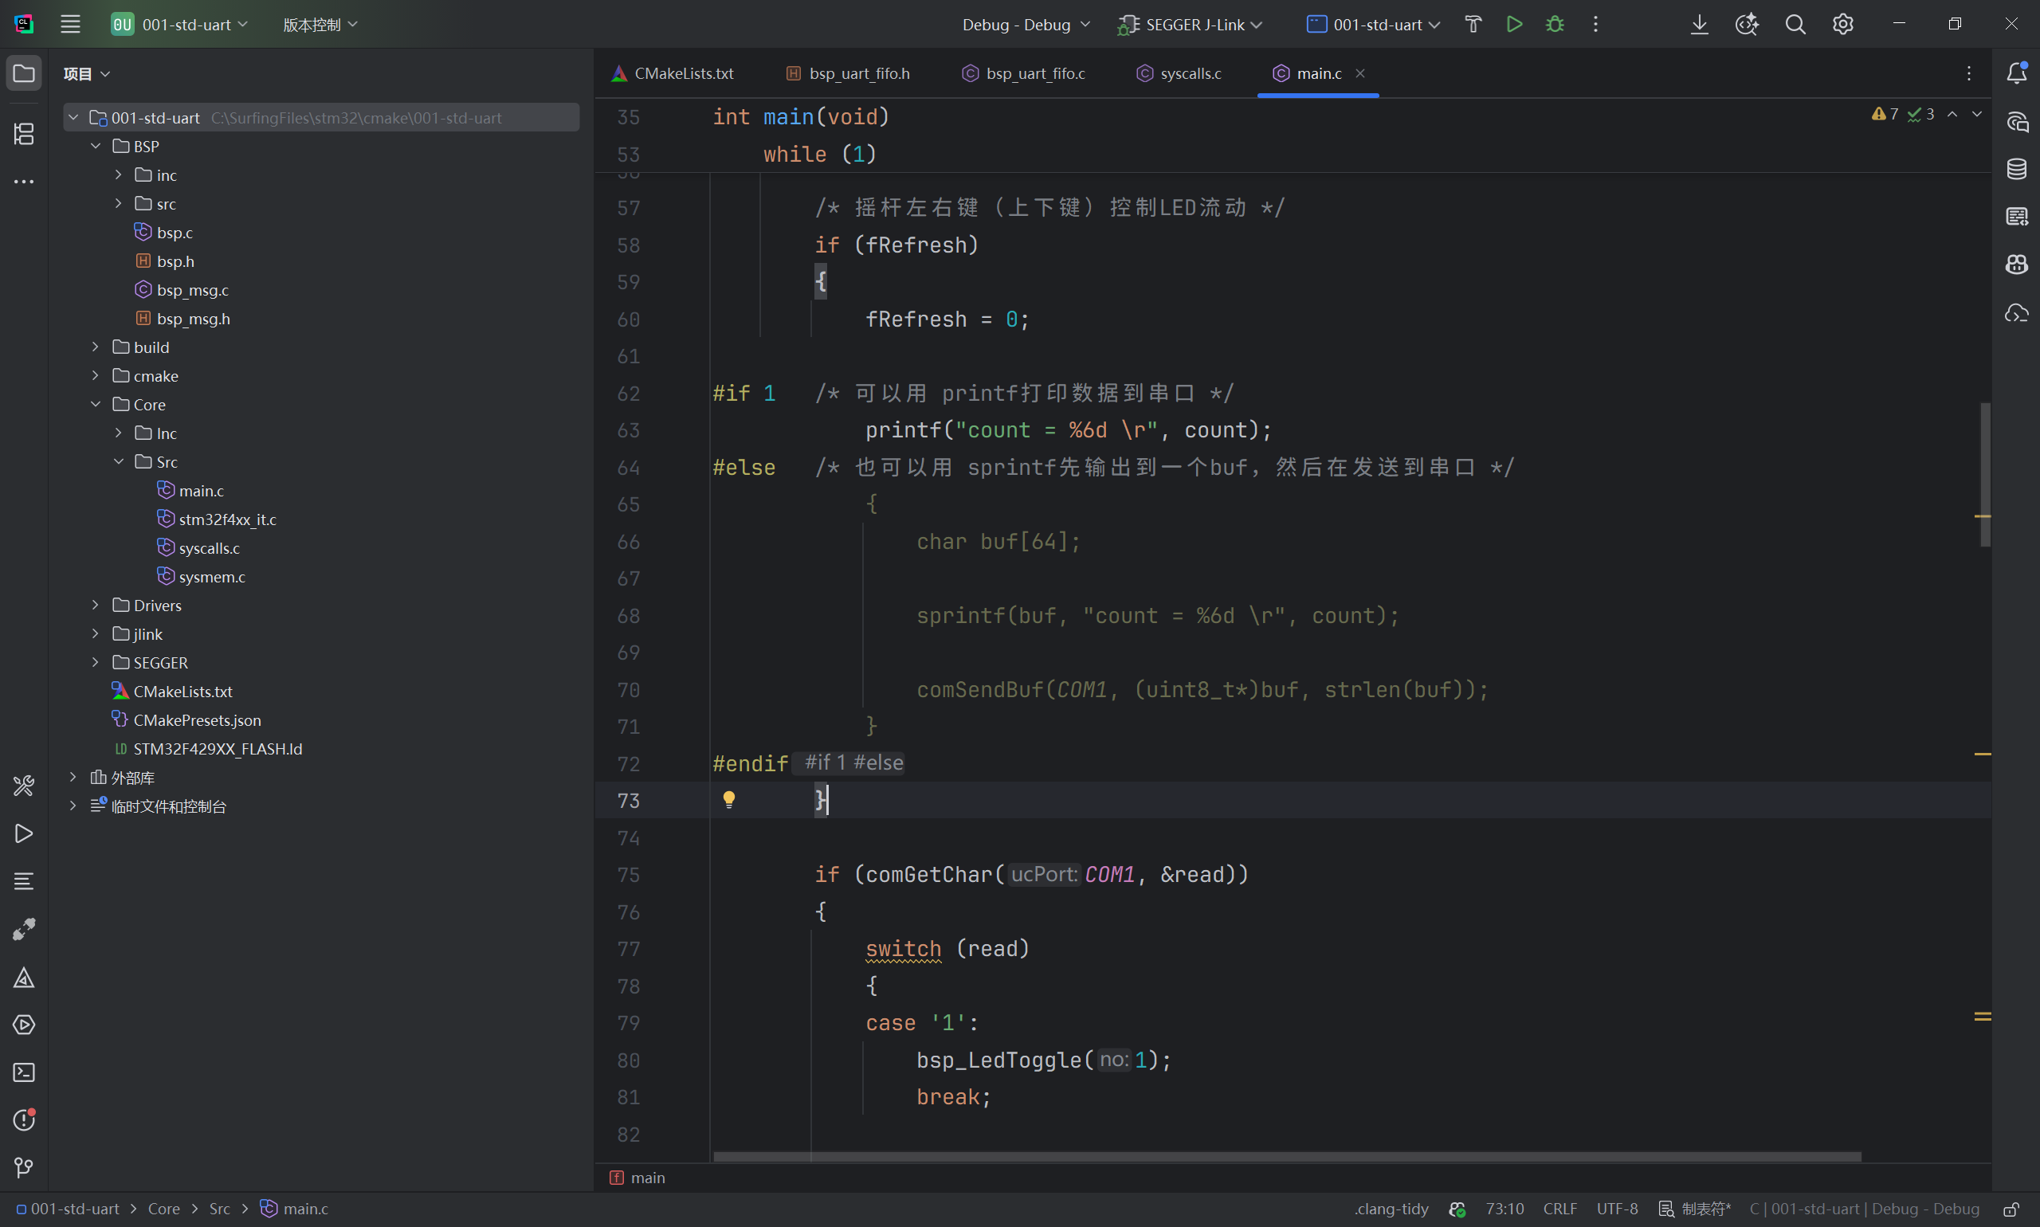Expand the Drivers folder
Viewport: 2040px width, 1227px height.
(96, 606)
